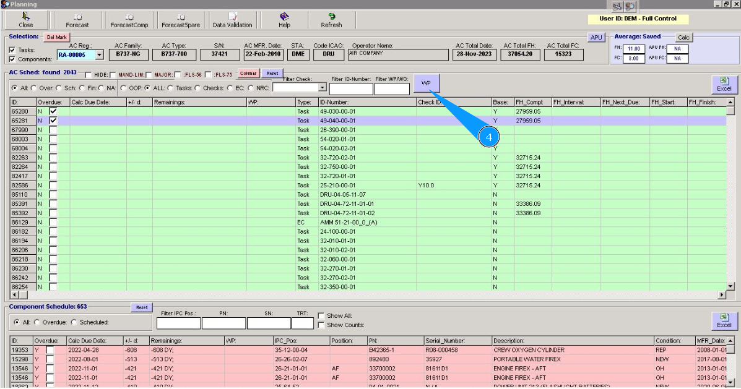Run Data Validation from the toolbar
741x389 pixels.
point(232,20)
